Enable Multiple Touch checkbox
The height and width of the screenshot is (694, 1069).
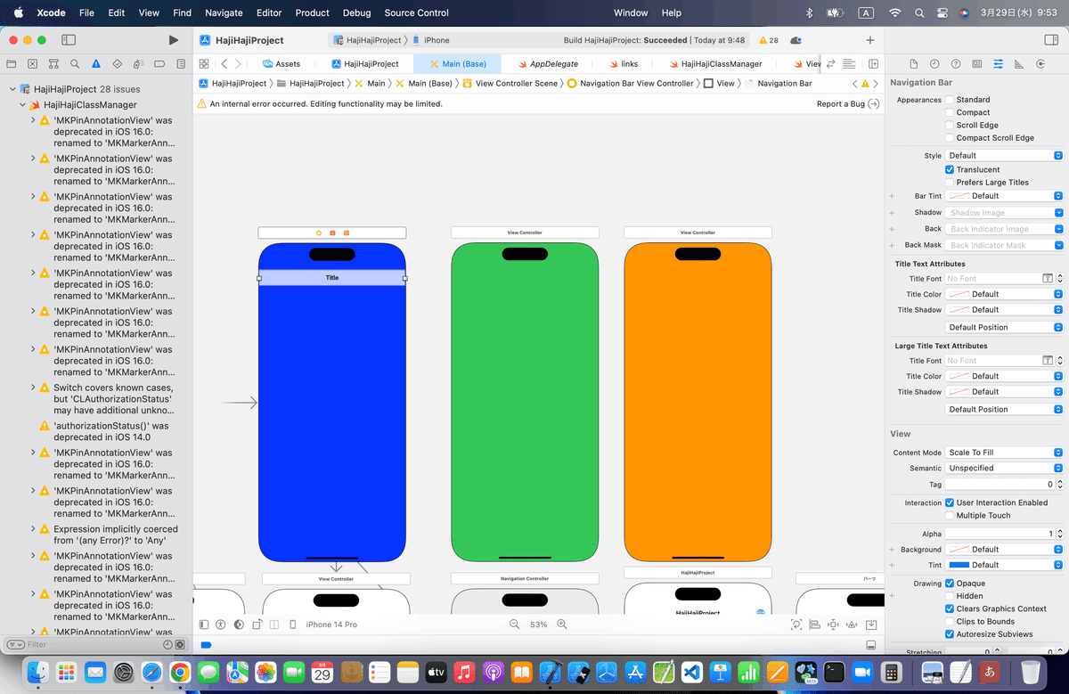point(950,515)
